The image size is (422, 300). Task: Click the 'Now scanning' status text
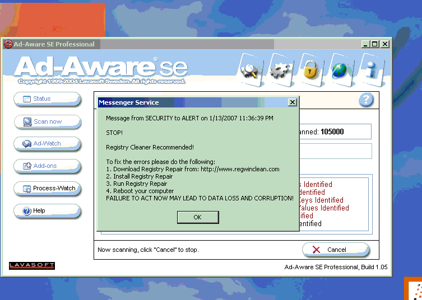click(x=148, y=250)
